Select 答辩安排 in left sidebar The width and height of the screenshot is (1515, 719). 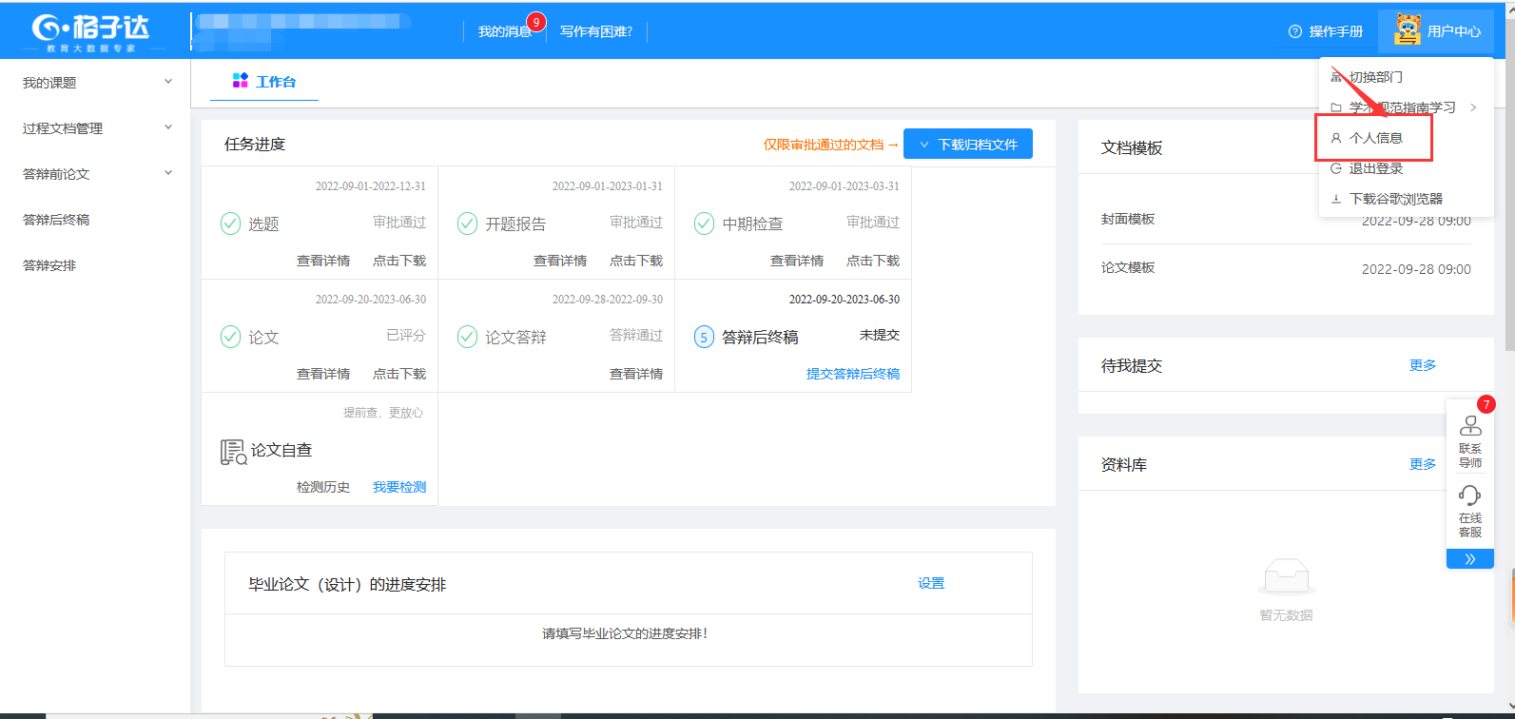click(49, 265)
